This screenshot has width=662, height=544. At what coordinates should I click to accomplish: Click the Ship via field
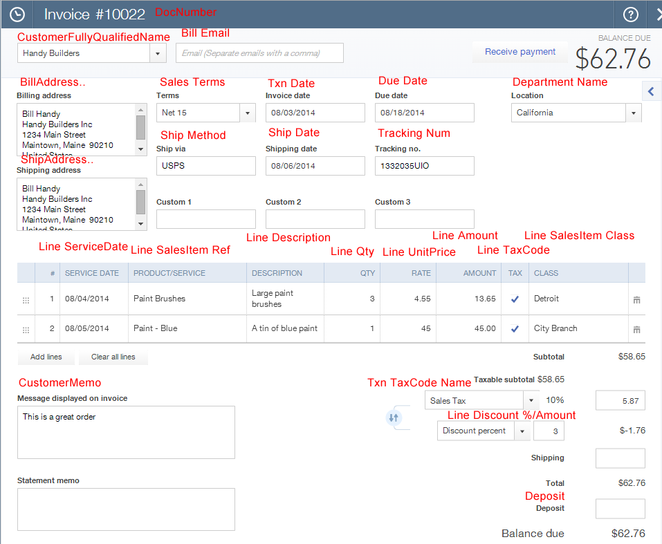[206, 166]
